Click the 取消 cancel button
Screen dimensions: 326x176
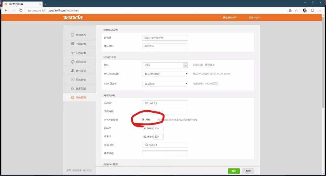(248, 171)
